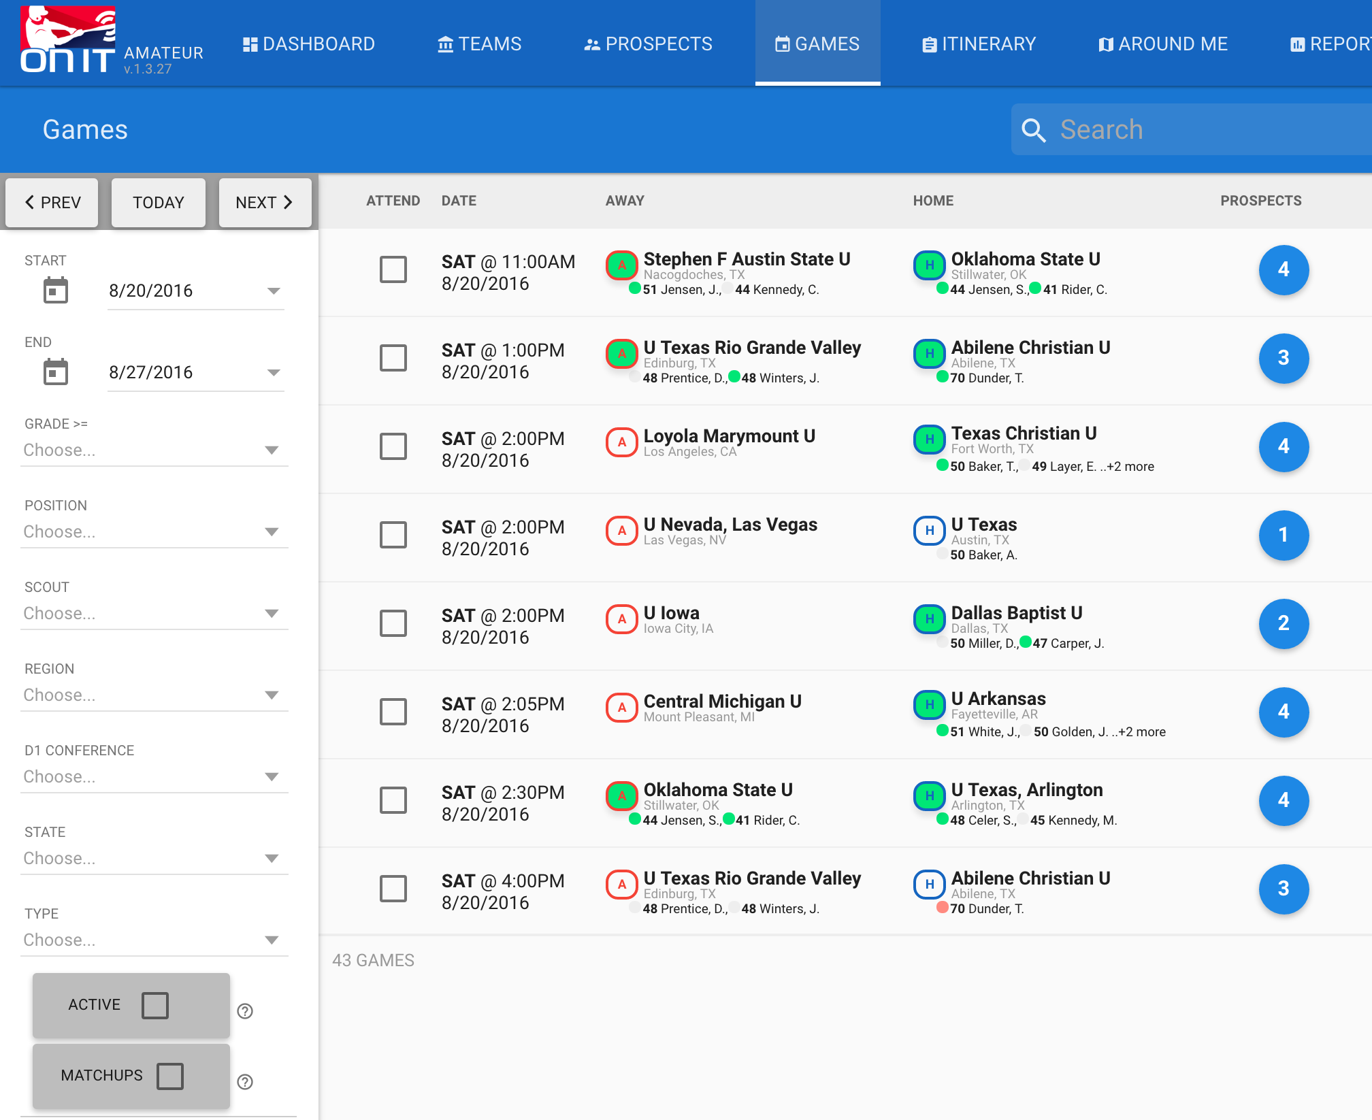Screen dimensions: 1372x1120
Task: Switch to the Games tab
Action: click(817, 44)
